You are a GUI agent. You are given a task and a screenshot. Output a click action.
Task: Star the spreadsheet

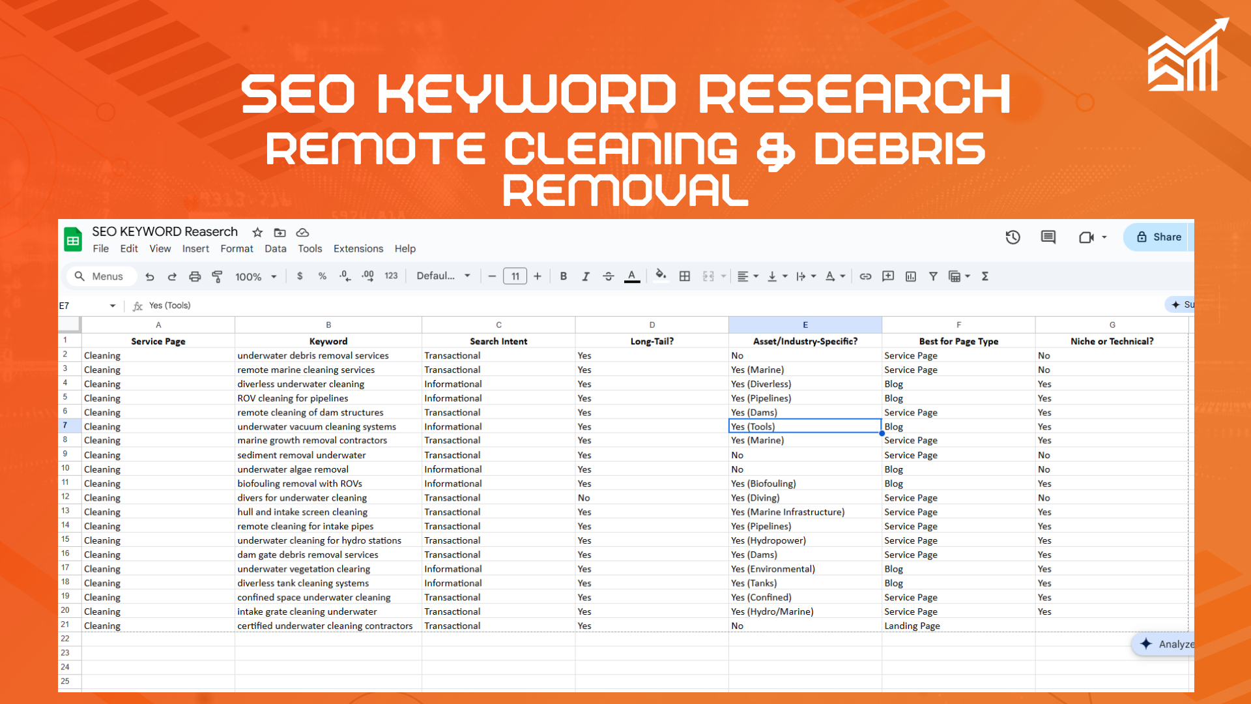257,233
